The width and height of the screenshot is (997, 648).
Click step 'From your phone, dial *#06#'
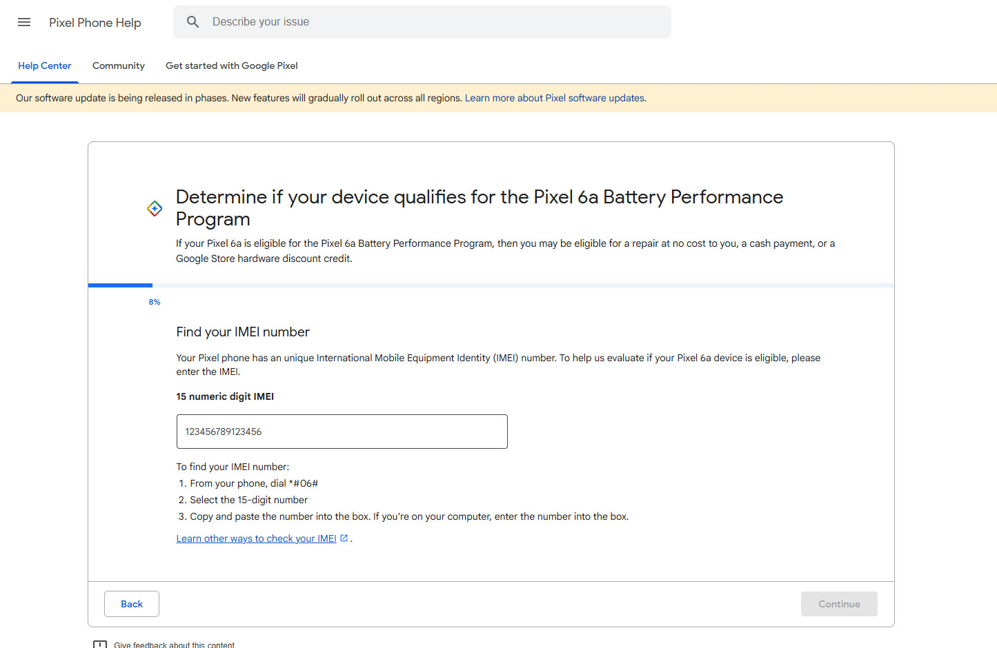coord(254,483)
